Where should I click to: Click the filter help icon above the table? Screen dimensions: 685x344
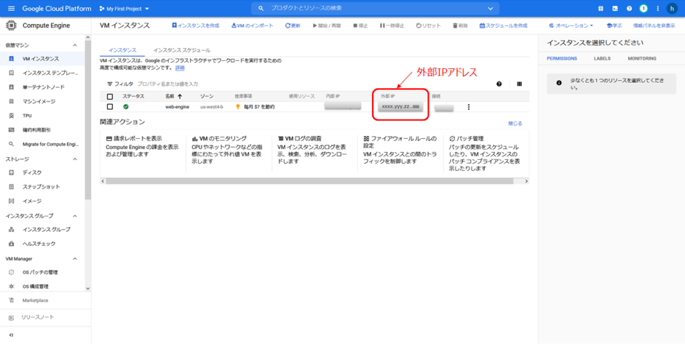499,84
